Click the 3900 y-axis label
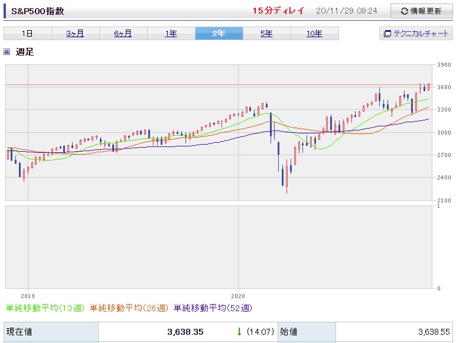The height and width of the screenshot is (343, 456). pos(444,64)
